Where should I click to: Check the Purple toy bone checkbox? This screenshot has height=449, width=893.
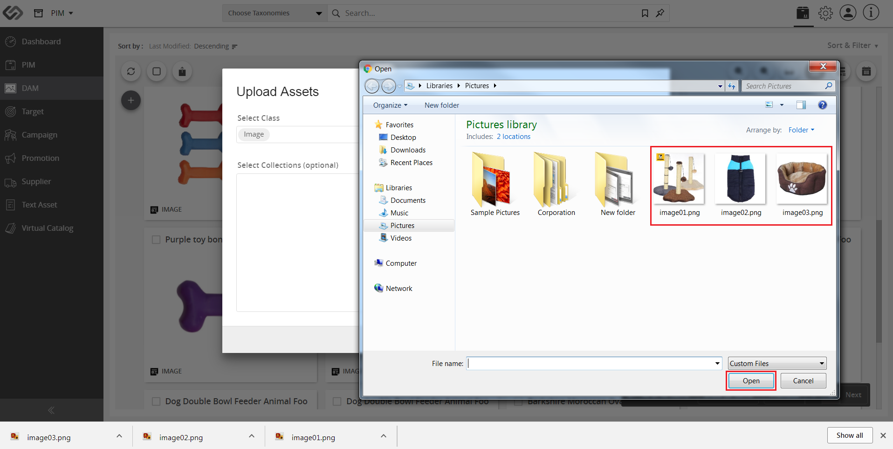click(156, 240)
